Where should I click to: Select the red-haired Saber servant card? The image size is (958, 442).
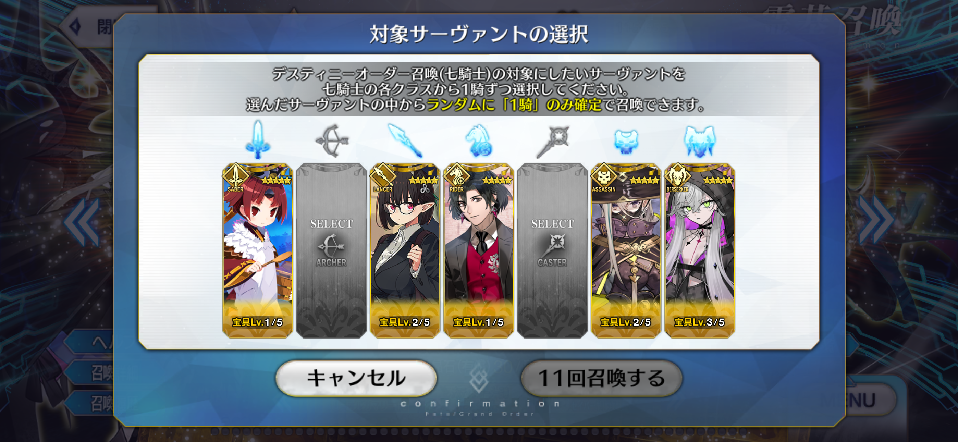(258, 251)
